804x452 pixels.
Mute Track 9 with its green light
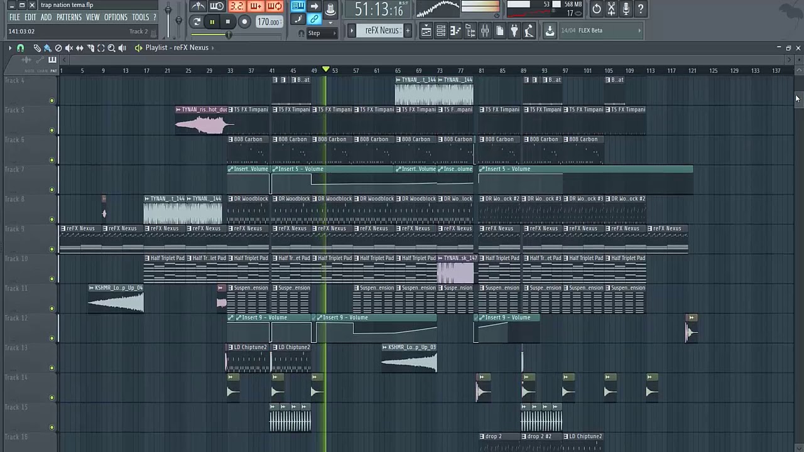point(52,249)
